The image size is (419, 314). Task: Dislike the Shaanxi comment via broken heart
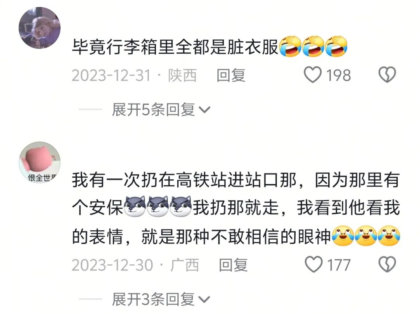point(387,75)
